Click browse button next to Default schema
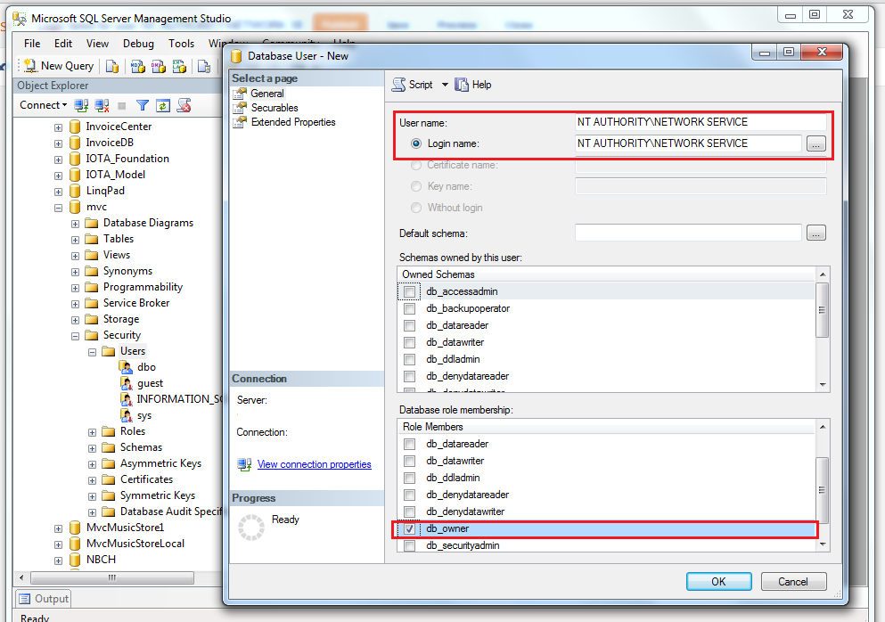The height and width of the screenshot is (622, 885). (x=815, y=233)
